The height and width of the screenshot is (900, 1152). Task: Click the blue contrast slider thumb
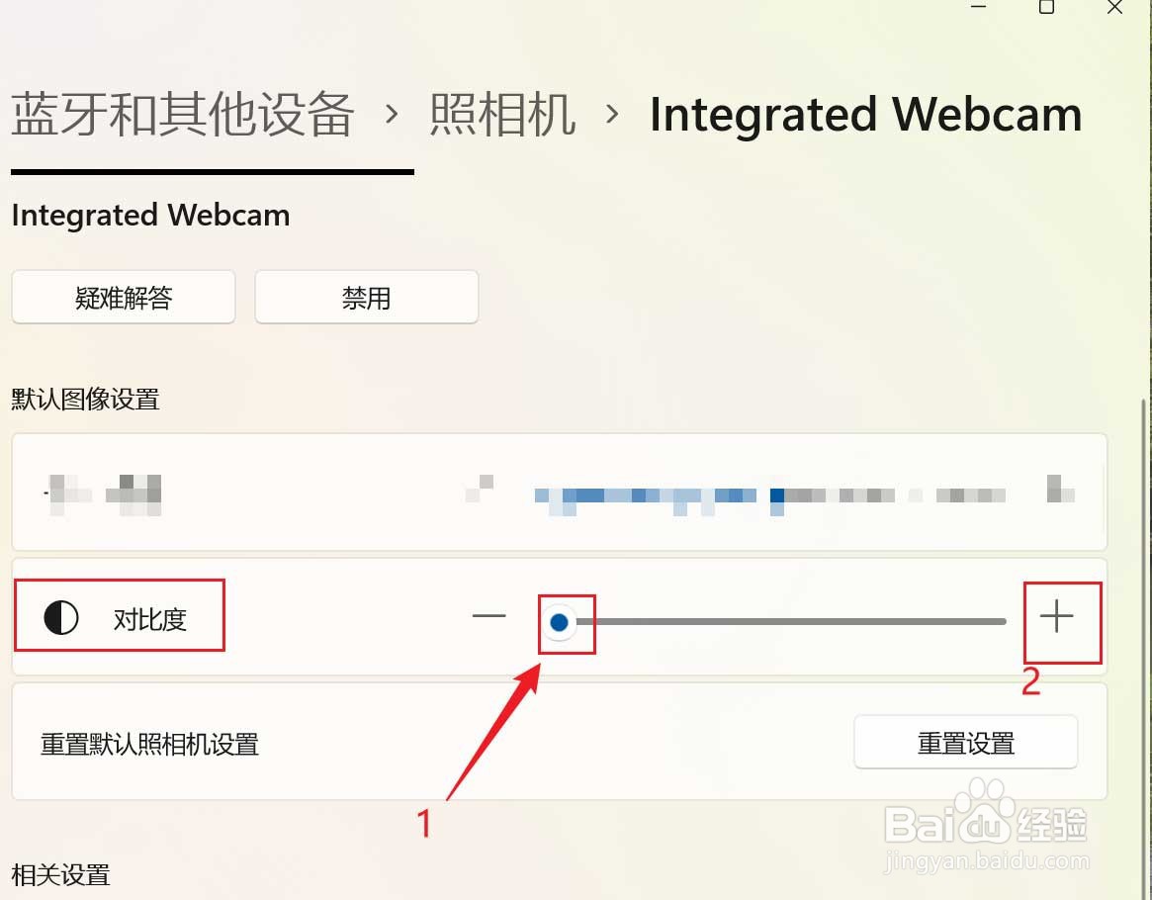(559, 622)
